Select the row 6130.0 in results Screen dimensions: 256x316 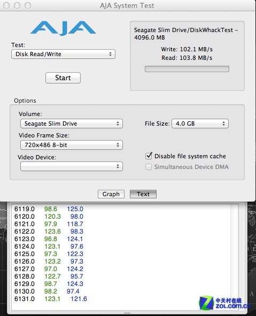click(47, 291)
